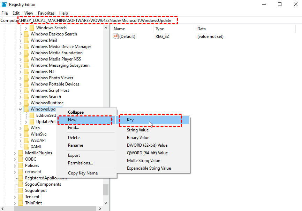This screenshot has height=211, width=302.
Task: Open the Favorites menu
Action: coord(46,13)
